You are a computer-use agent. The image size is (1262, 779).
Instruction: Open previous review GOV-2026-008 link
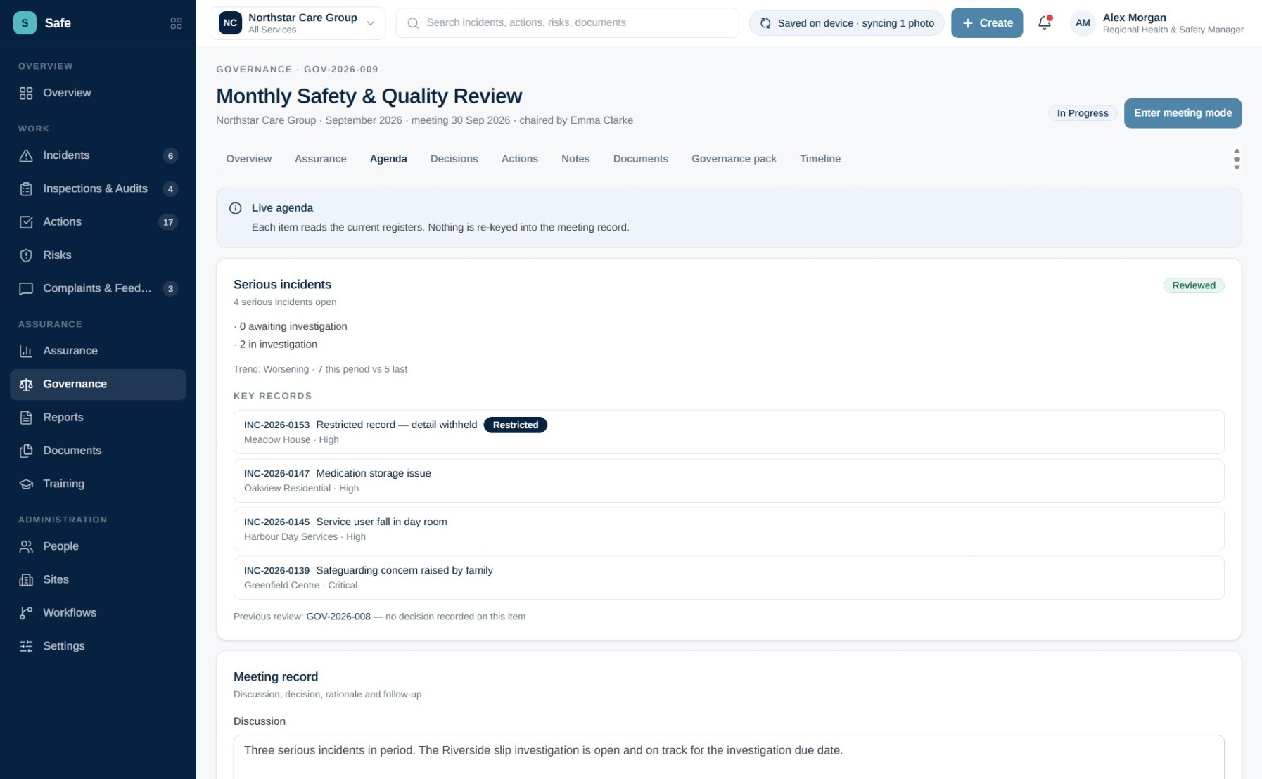[338, 617]
